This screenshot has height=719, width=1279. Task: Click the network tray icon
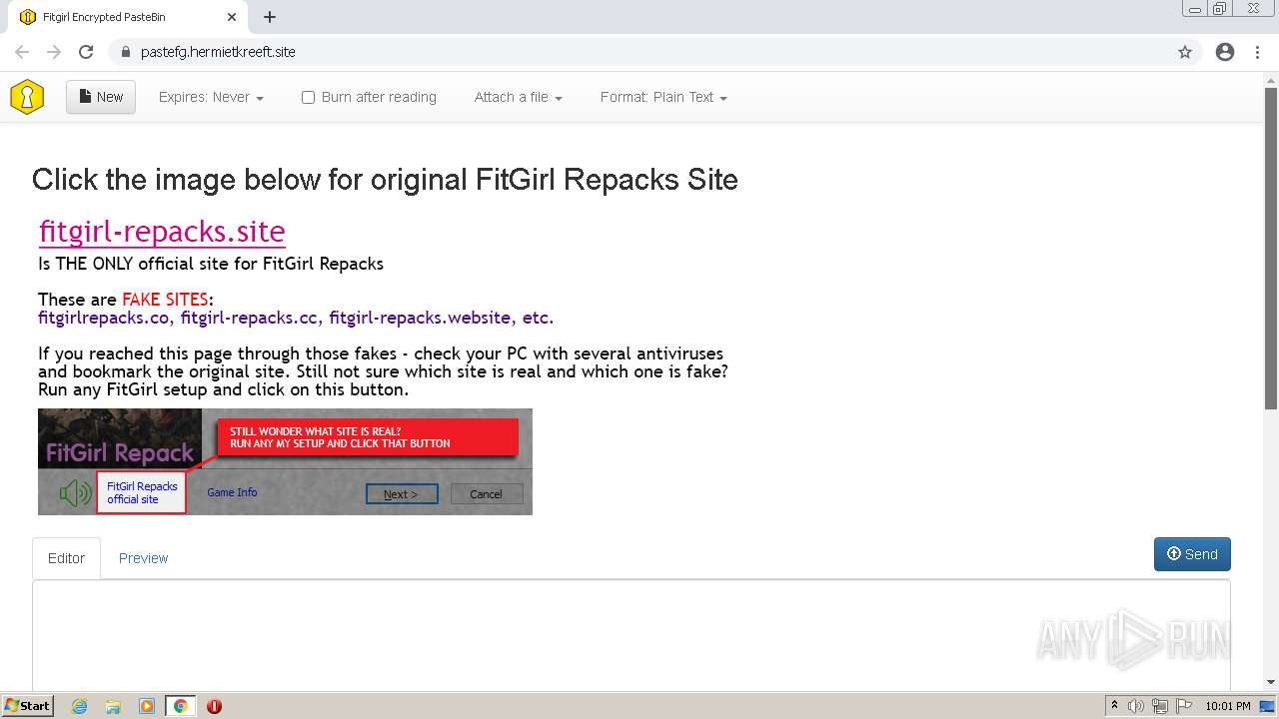click(x=1160, y=706)
